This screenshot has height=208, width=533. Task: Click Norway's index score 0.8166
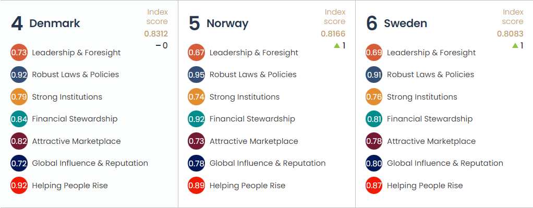point(333,34)
